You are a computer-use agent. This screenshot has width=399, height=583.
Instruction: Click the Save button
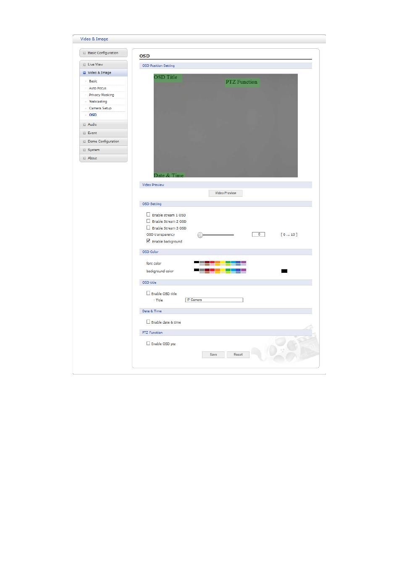click(213, 355)
